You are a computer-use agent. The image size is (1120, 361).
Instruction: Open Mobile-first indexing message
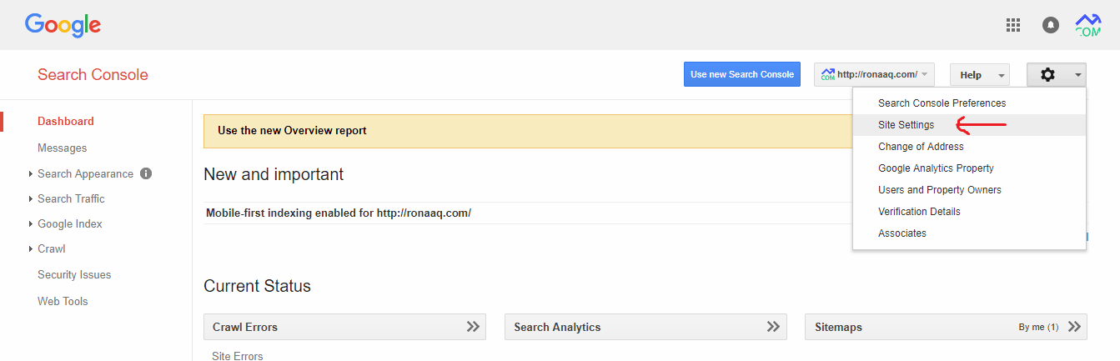pos(339,213)
